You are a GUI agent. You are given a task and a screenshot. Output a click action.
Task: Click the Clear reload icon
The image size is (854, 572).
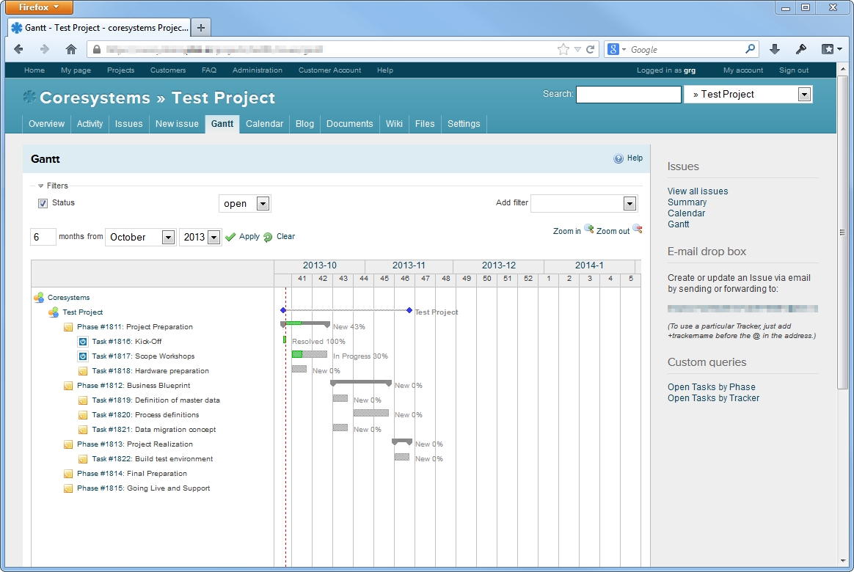tap(268, 237)
